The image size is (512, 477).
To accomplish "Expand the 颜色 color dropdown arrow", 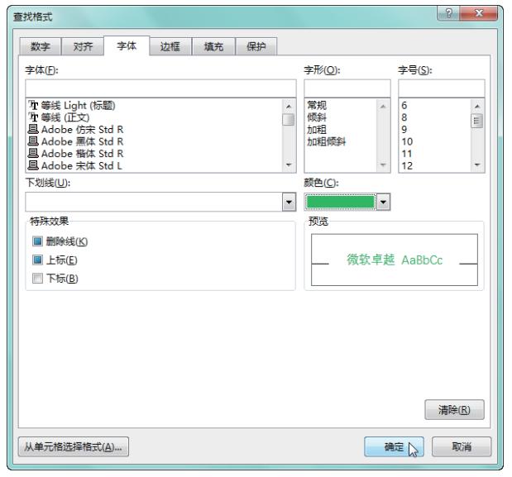I will click(x=383, y=202).
